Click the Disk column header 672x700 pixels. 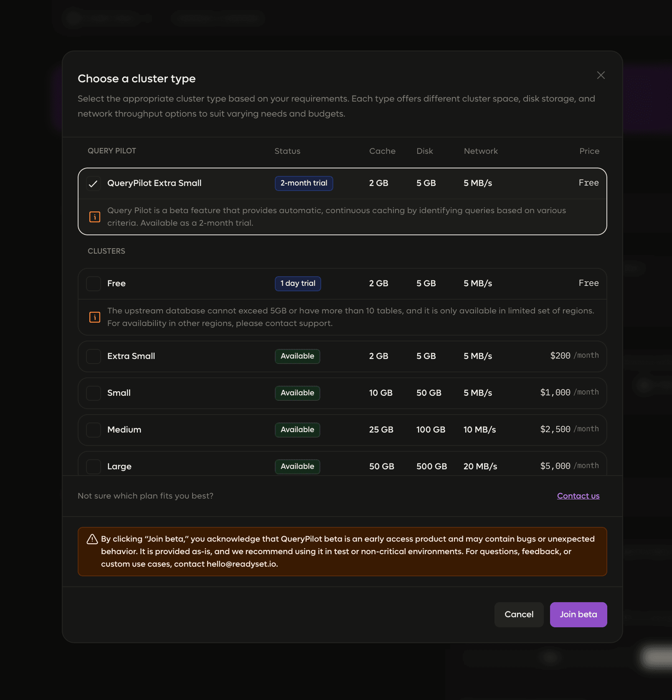425,151
